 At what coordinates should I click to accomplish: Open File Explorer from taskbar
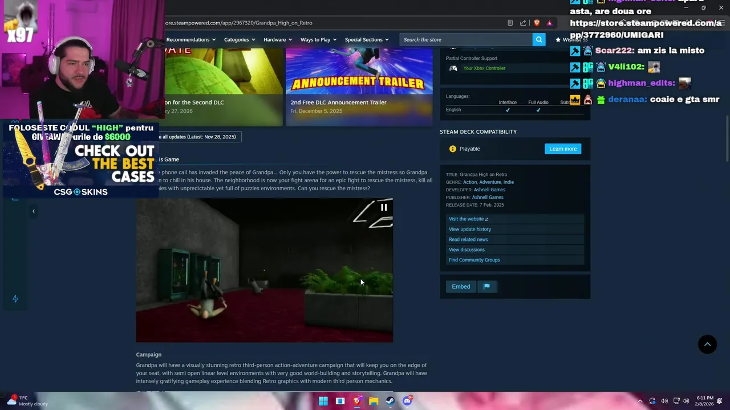tap(374, 401)
